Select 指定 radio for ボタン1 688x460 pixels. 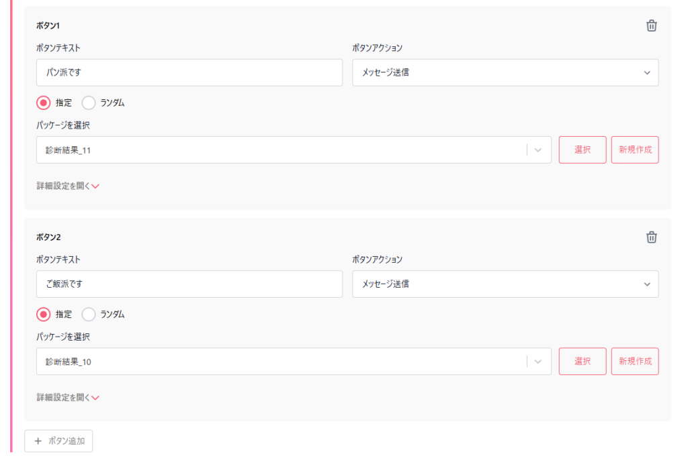[x=44, y=103]
